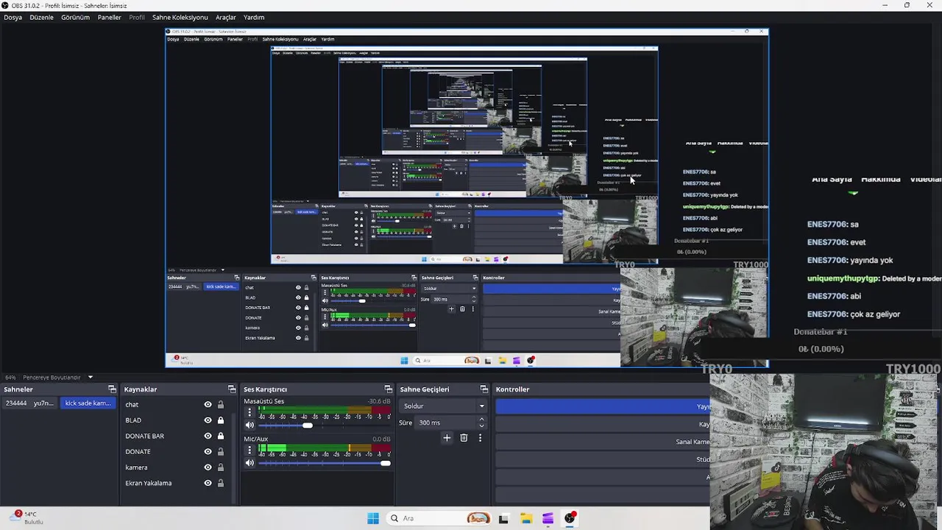Open the Dosya menu
Screen dimensions: 942x530
point(13,17)
